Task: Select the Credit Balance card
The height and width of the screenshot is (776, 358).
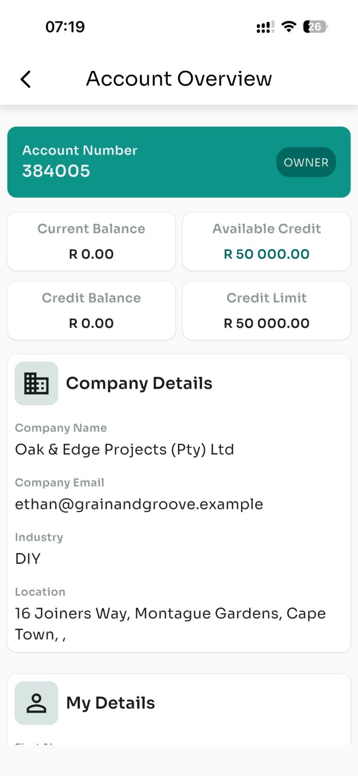Action: pos(91,310)
